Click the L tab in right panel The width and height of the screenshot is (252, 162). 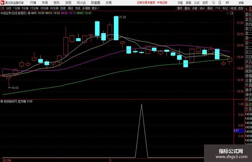[x=247, y=9]
